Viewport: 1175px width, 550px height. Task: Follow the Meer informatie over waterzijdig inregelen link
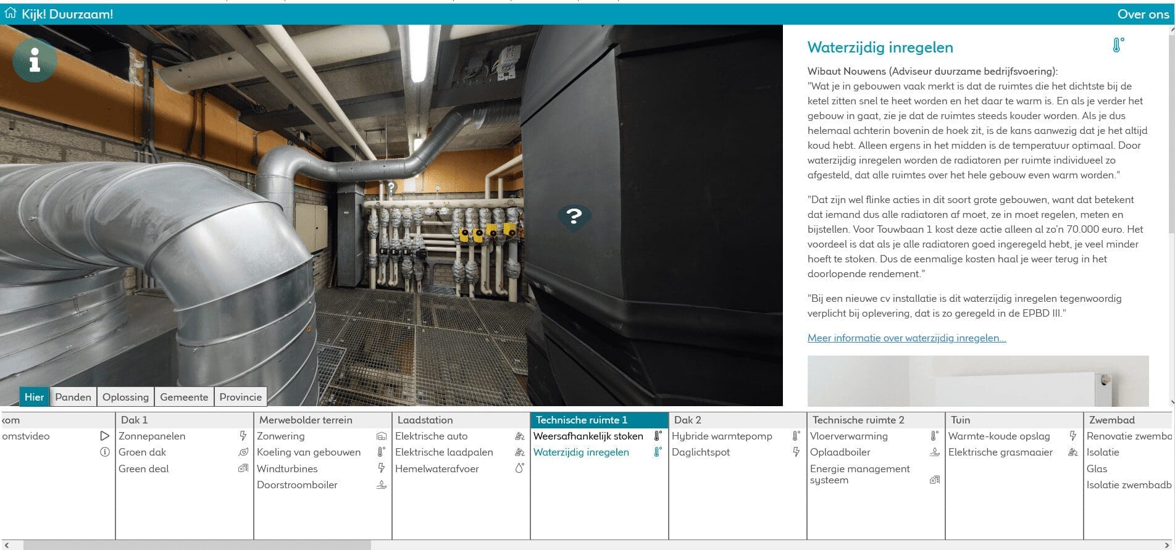(906, 338)
